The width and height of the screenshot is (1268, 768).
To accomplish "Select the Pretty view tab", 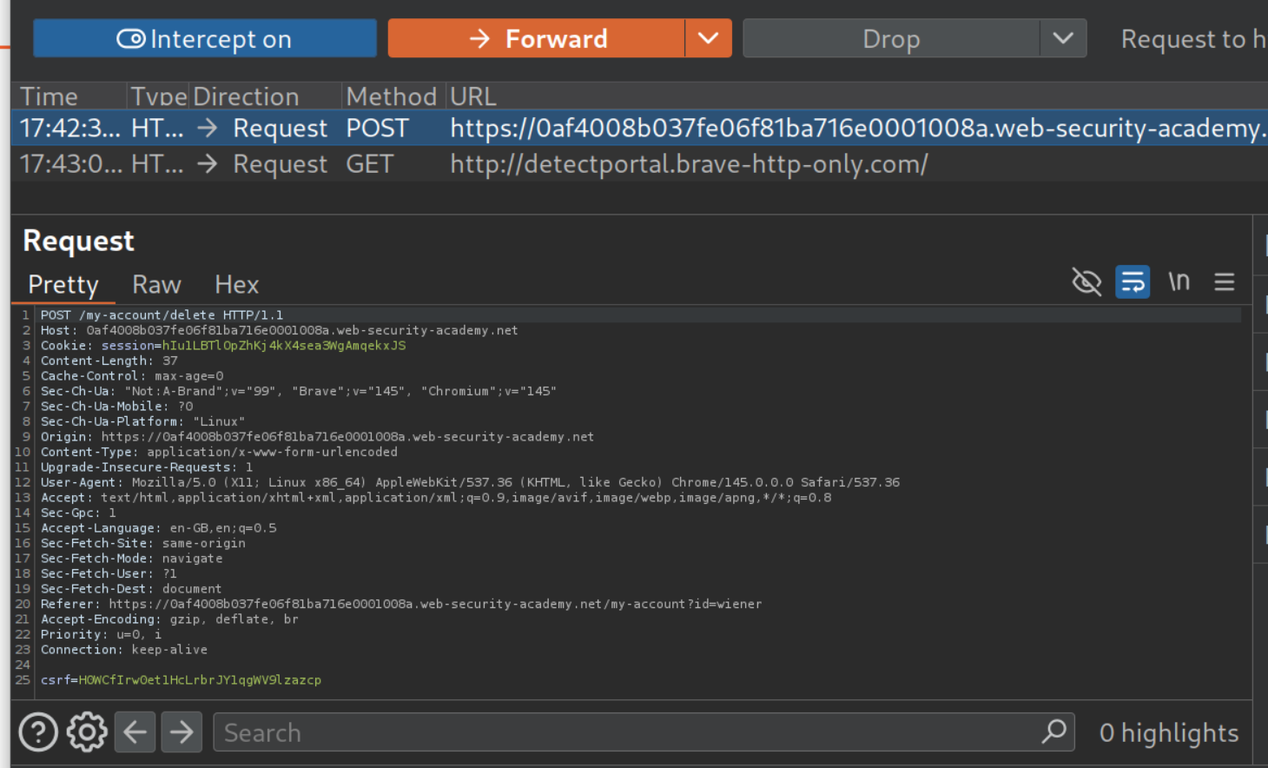I will coord(63,285).
